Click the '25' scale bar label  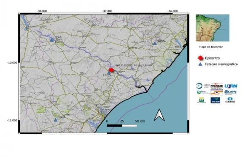pos(122,121)
